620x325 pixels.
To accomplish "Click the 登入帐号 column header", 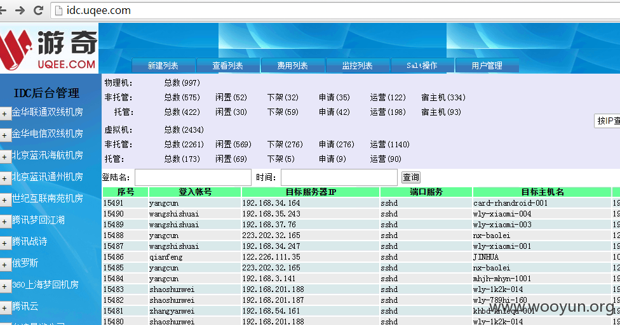I will tap(195, 192).
